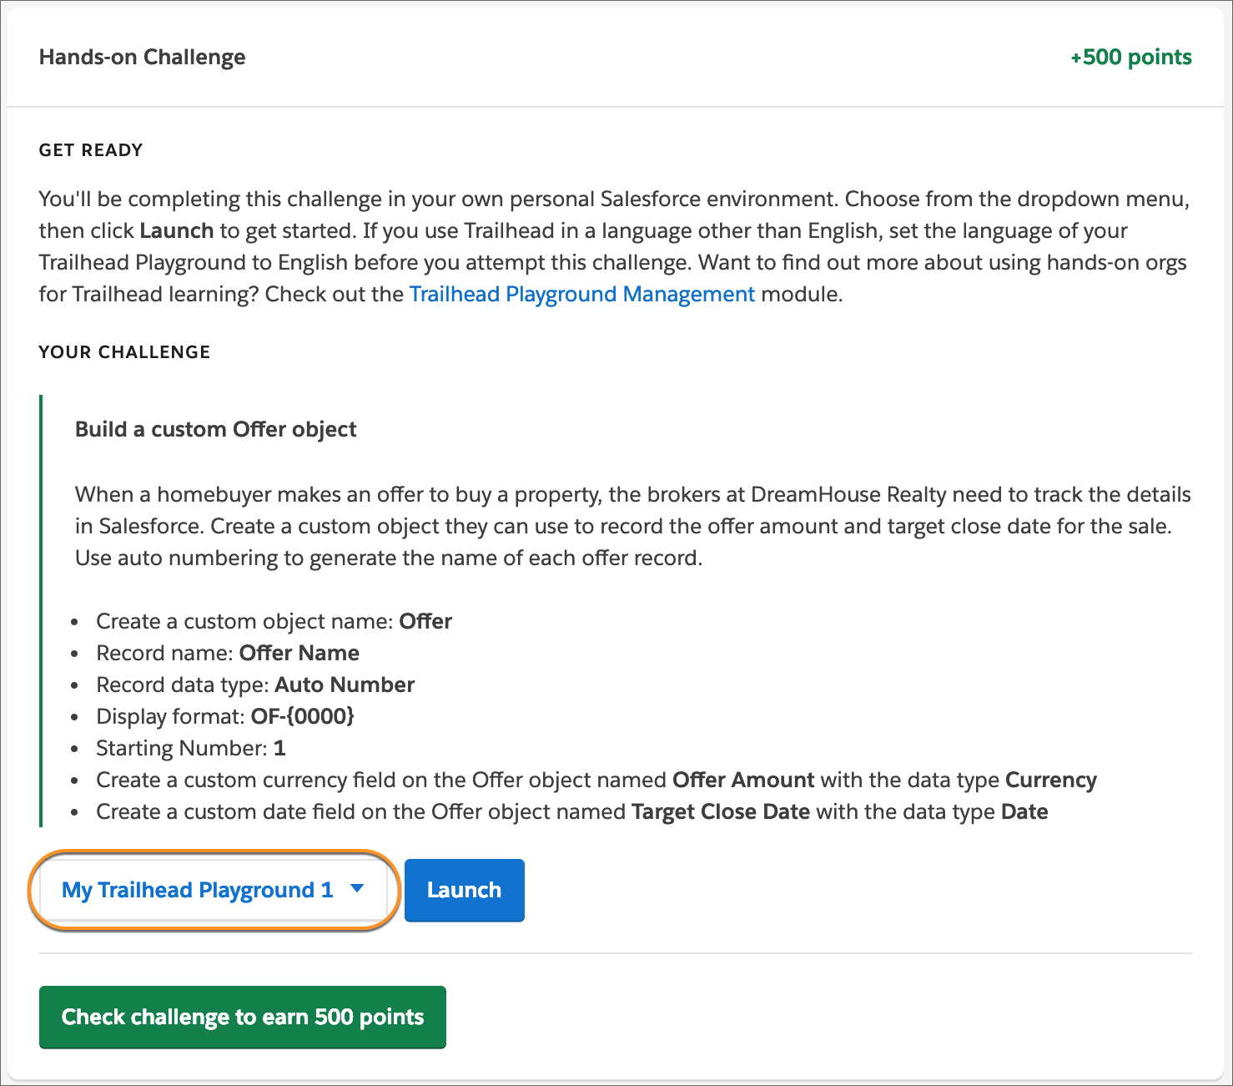The width and height of the screenshot is (1233, 1086).
Task: Click the Record data type: Auto Number bullet
Action: pos(255,684)
